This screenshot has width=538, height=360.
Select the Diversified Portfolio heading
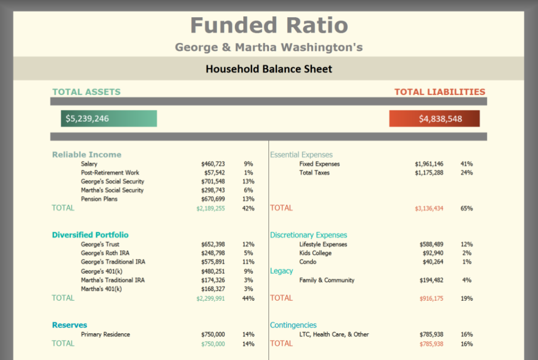(x=90, y=235)
